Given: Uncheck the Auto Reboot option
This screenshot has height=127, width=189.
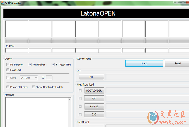Looking at the screenshot, I should click(30, 65).
